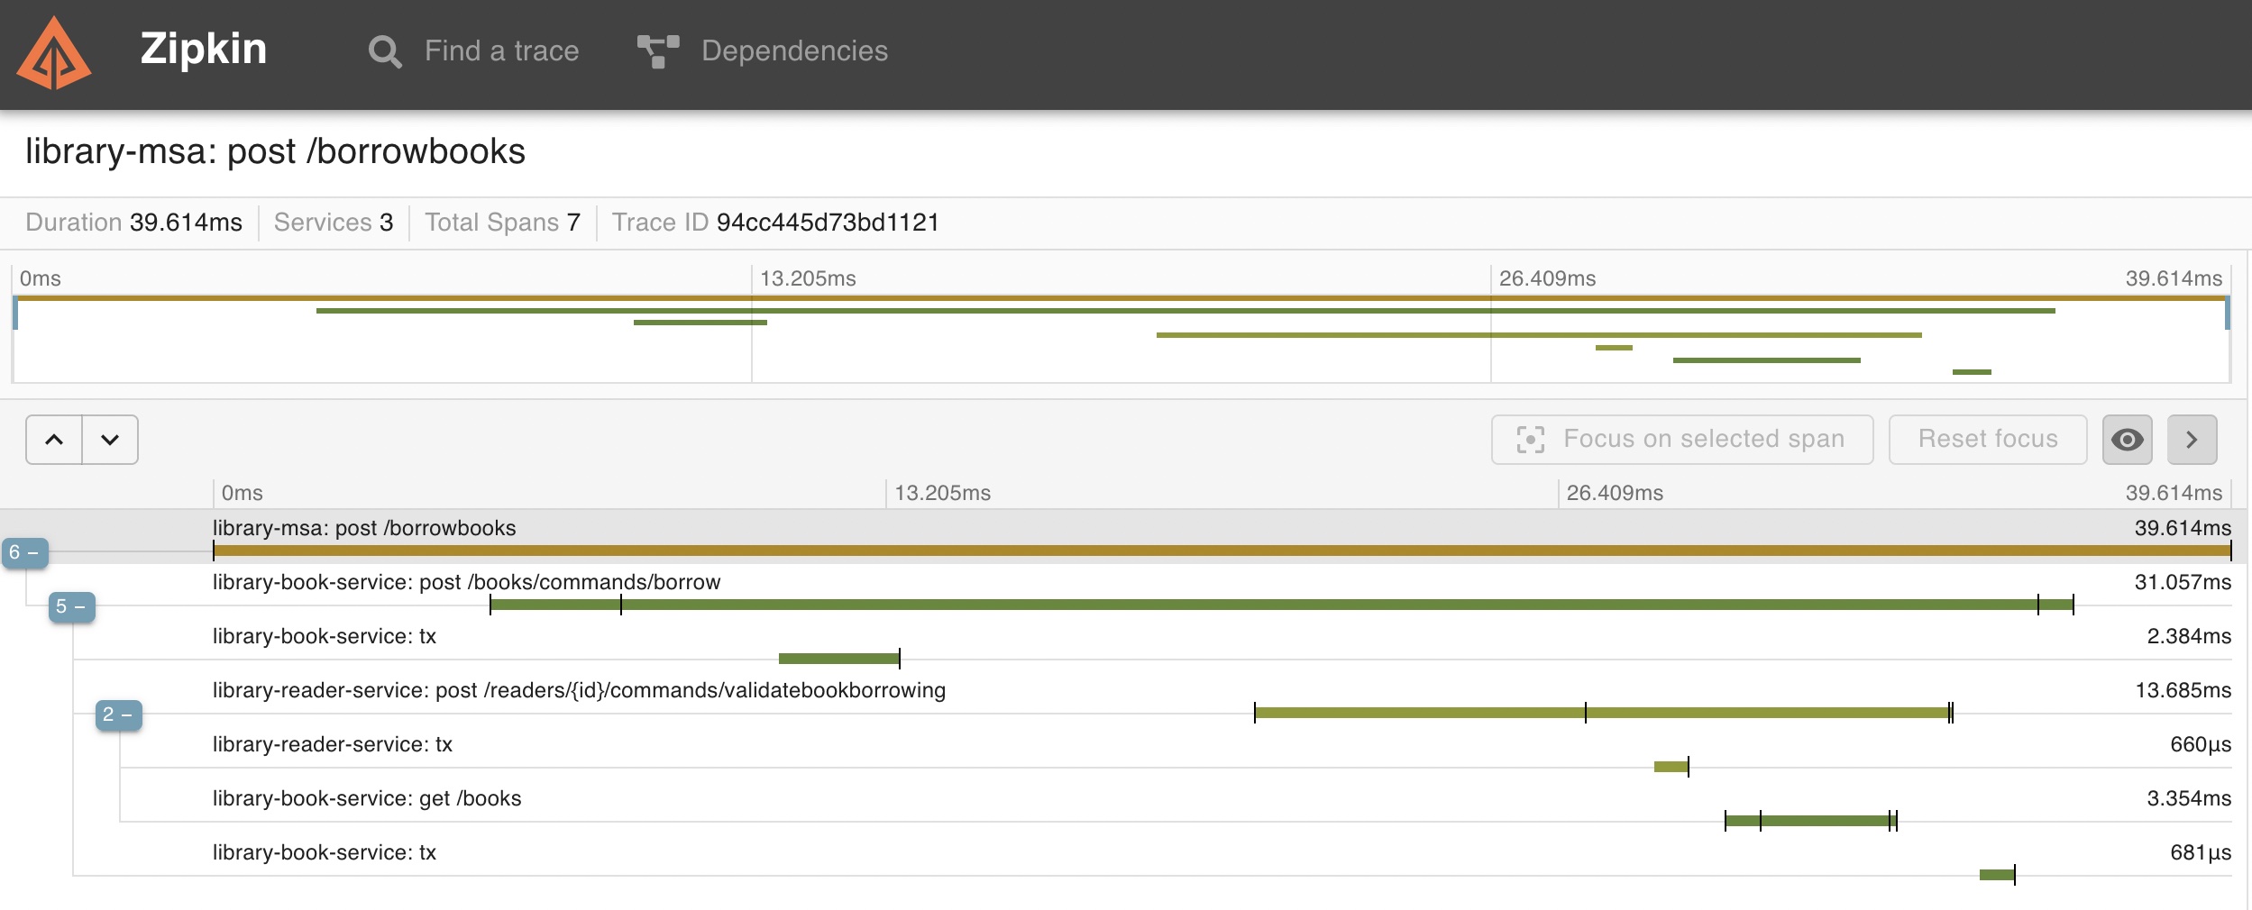Click the minimap overview timeline area
The height and width of the screenshot is (910, 2252).
tap(1121, 340)
